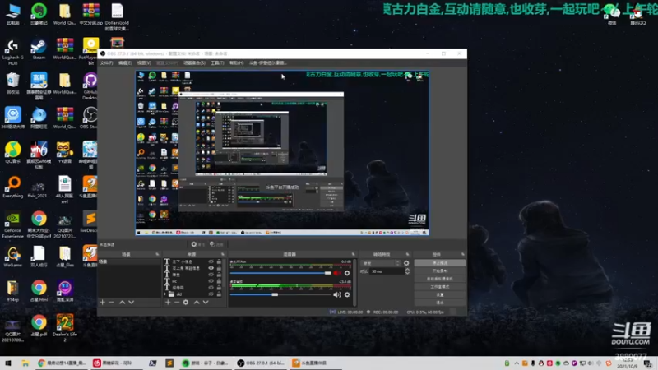Open the scene transition settings gear
Viewport: 658px width, 370px height.
point(406,263)
